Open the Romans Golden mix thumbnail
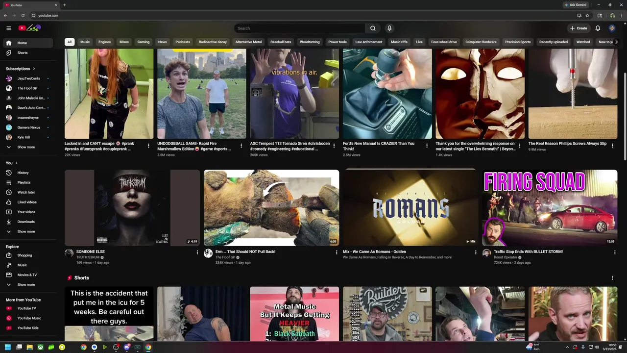This screenshot has width=627, height=353. pyautogui.click(x=410, y=208)
